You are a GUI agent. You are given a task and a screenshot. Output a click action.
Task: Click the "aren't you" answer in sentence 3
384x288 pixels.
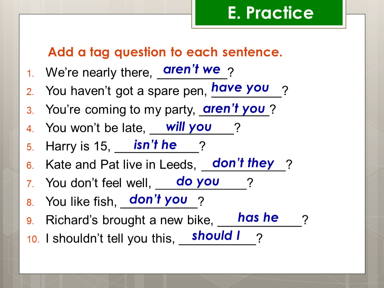(x=234, y=109)
